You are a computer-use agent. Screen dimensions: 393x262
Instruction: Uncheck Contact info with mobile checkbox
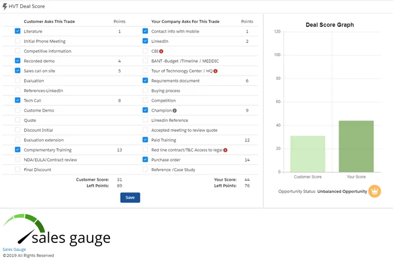pos(145,31)
